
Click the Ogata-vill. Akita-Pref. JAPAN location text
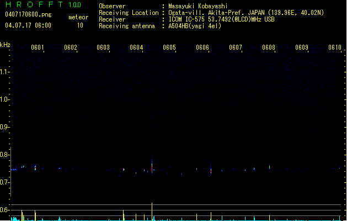click(246, 13)
